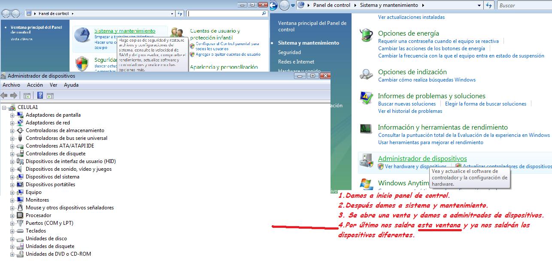Open the Administrador de dispositivos heading link
Image resolution: width=552 pixels, height=266 pixels.
pyautogui.click(x=422, y=159)
